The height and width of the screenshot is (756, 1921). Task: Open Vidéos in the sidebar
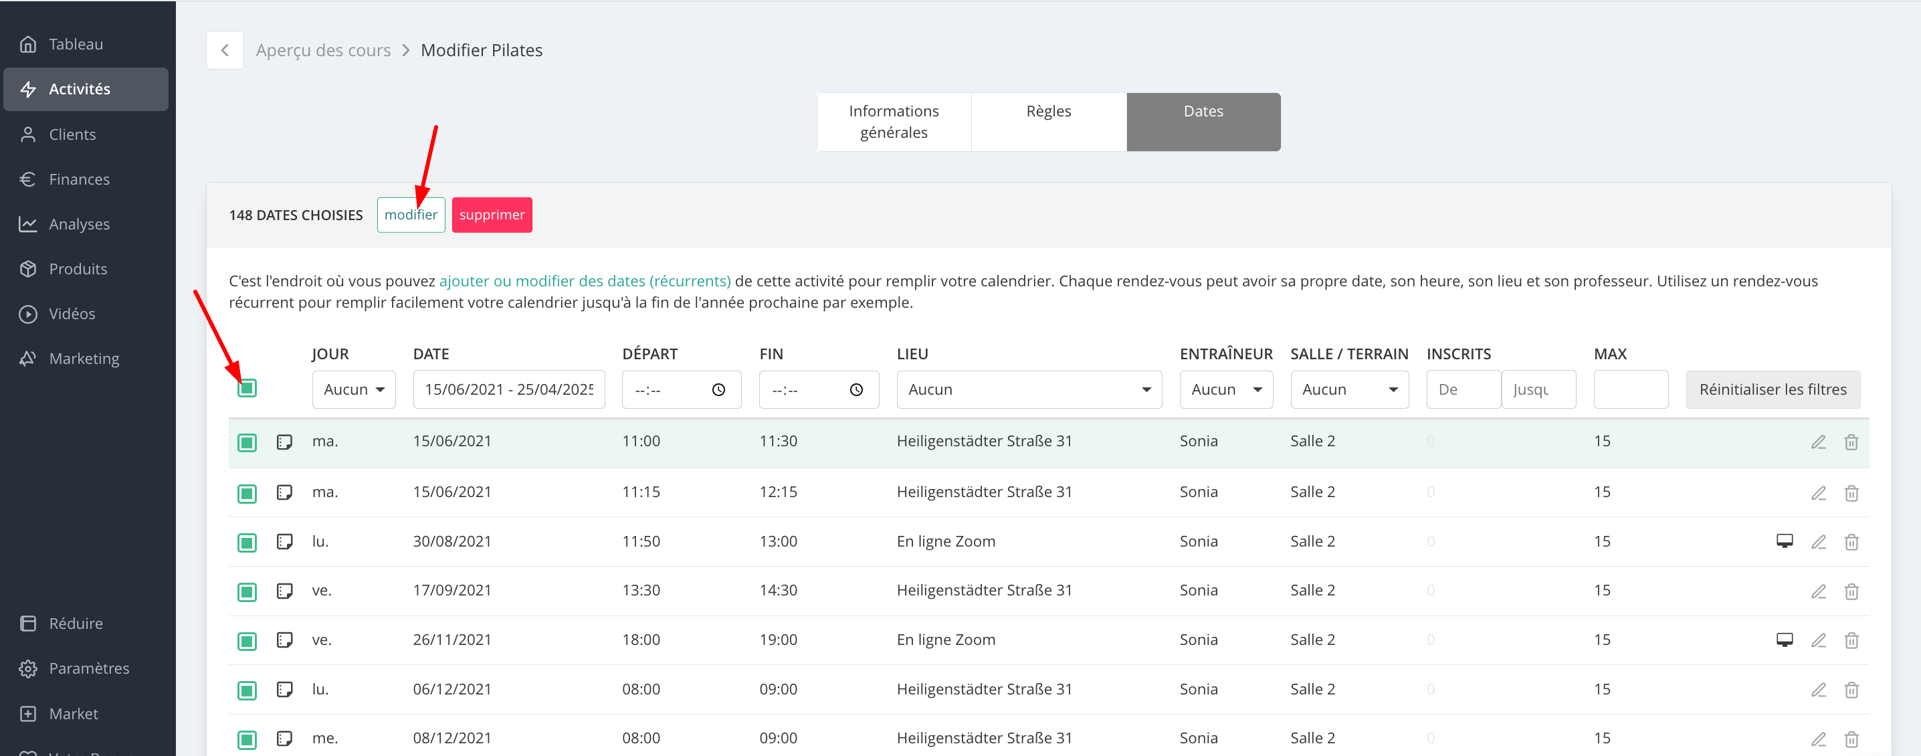(72, 314)
